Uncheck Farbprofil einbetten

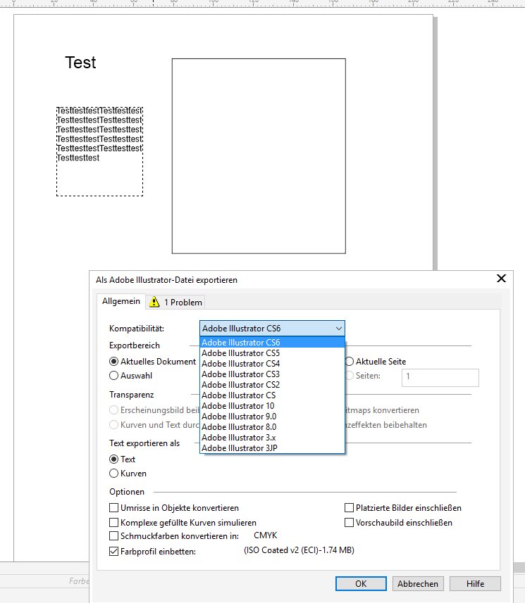point(113,552)
